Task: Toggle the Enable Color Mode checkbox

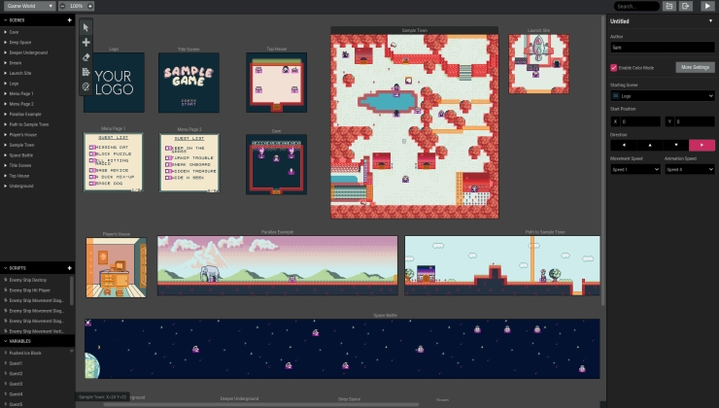Action: [x=613, y=67]
